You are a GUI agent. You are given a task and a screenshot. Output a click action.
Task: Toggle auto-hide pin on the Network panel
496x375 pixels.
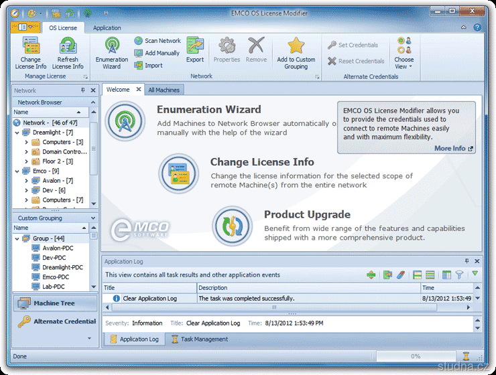tap(83, 90)
